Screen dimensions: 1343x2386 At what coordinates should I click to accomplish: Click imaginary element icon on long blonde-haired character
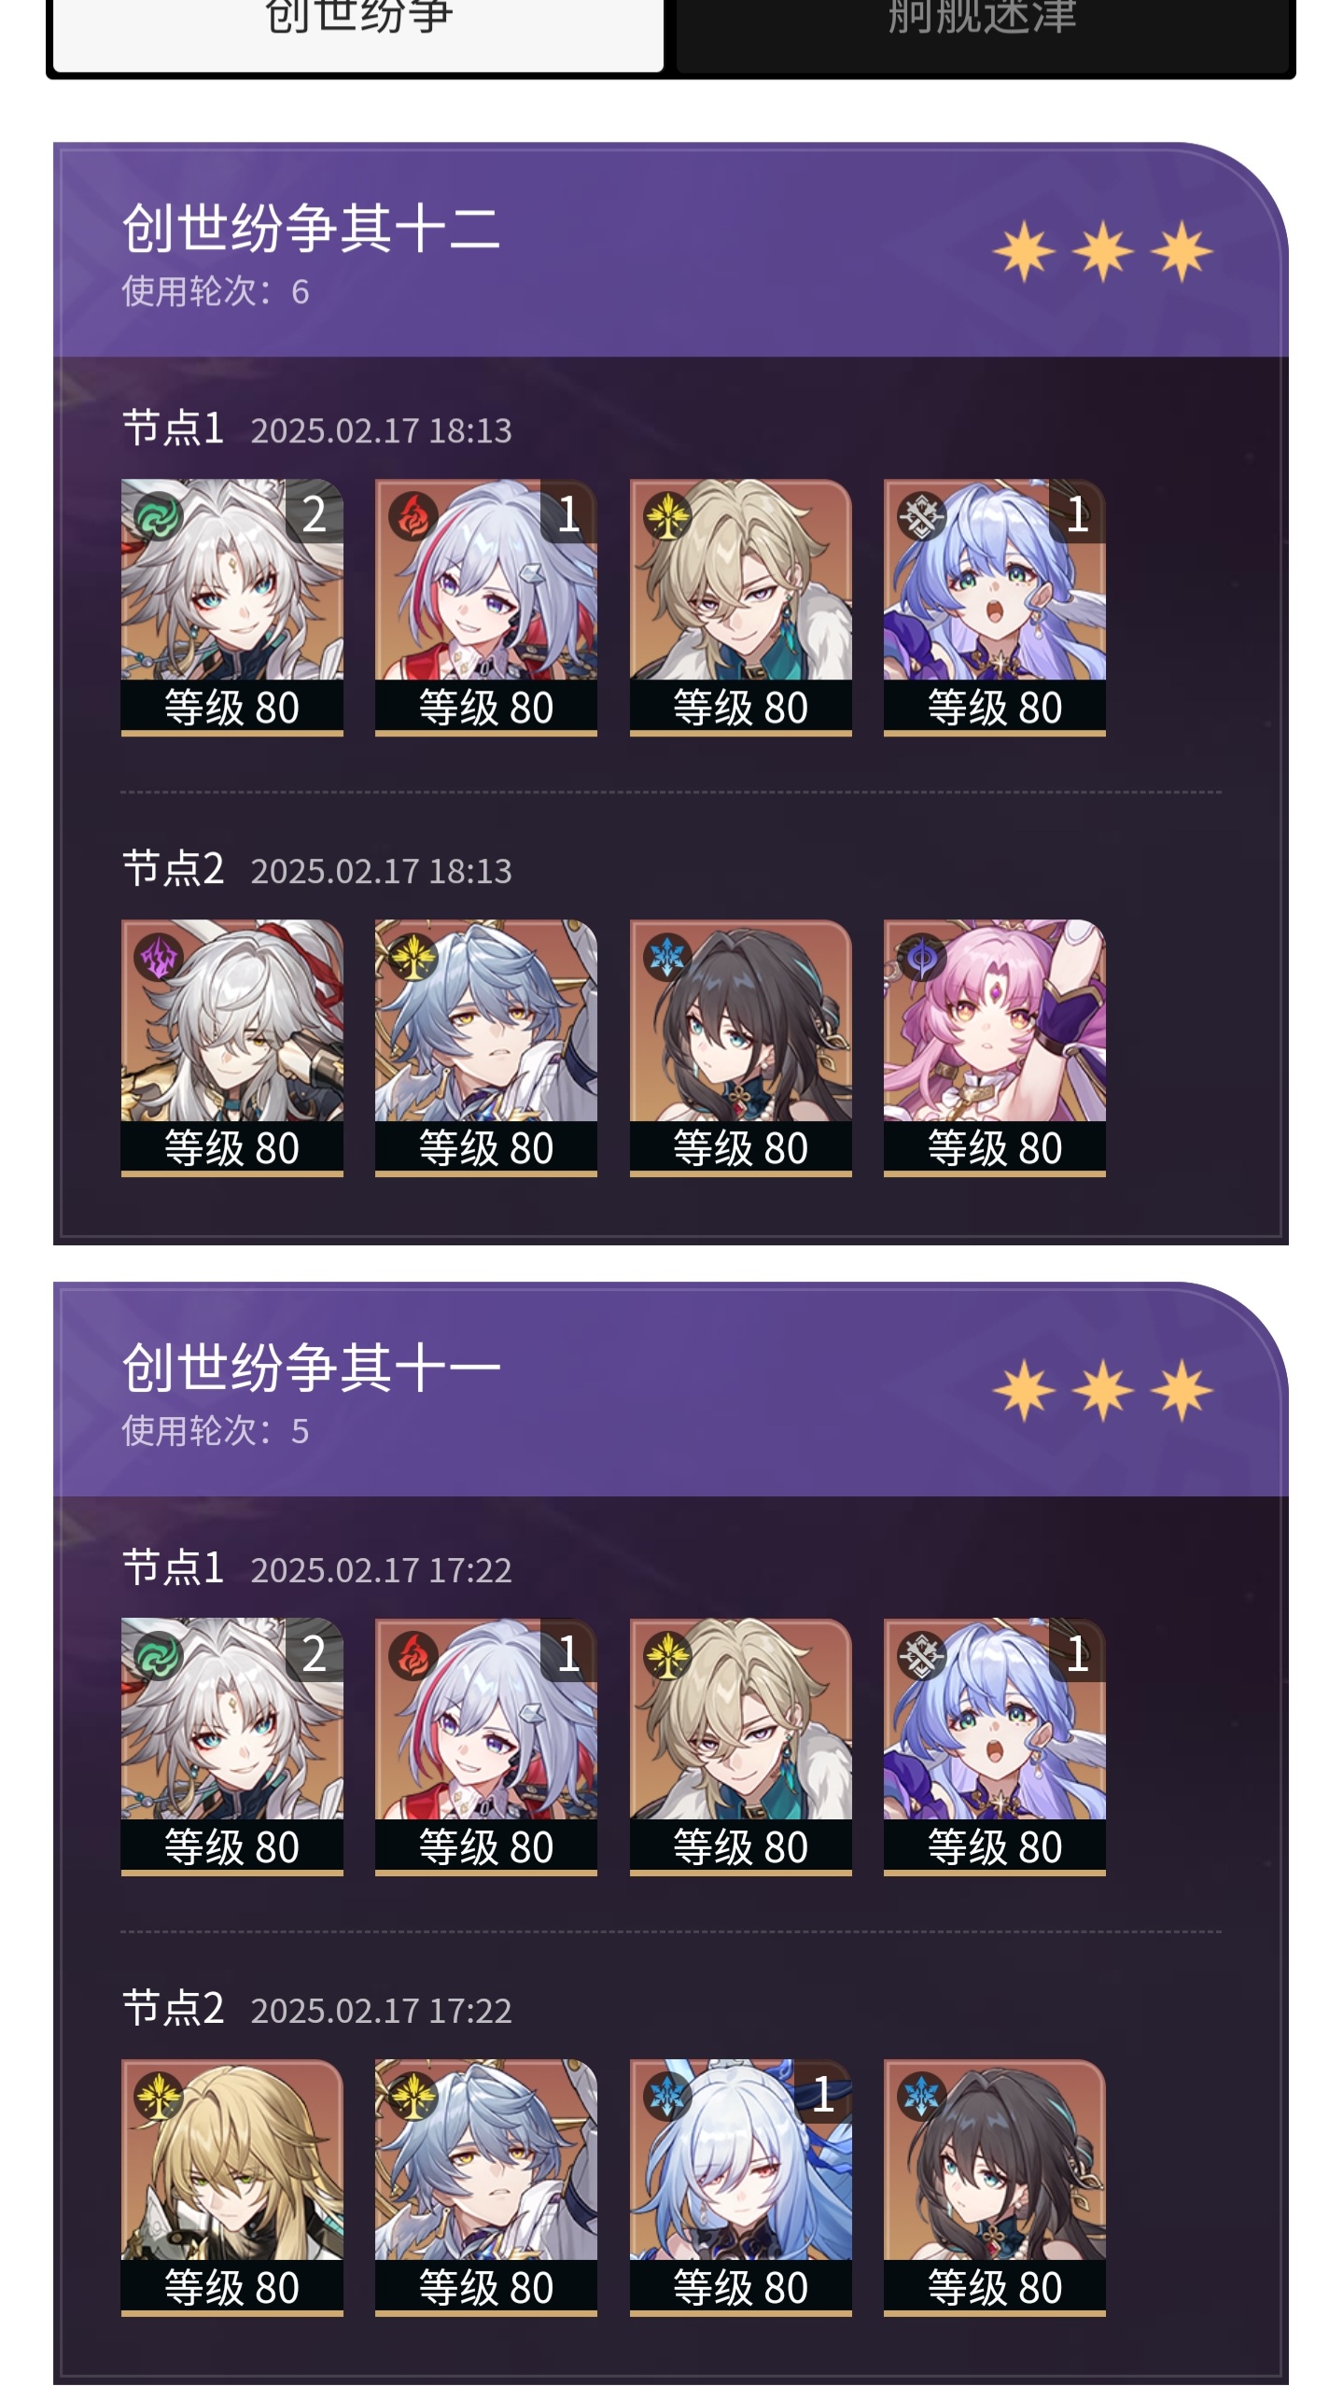tap(158, 2096)
